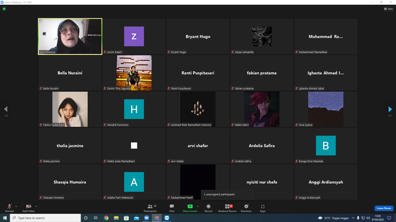Click the green Share Screen button
396x222 pixels.
[190, 208]
